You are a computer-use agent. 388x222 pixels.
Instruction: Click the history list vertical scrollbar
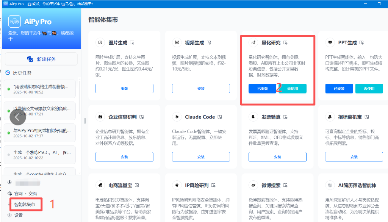coord(80,97)
